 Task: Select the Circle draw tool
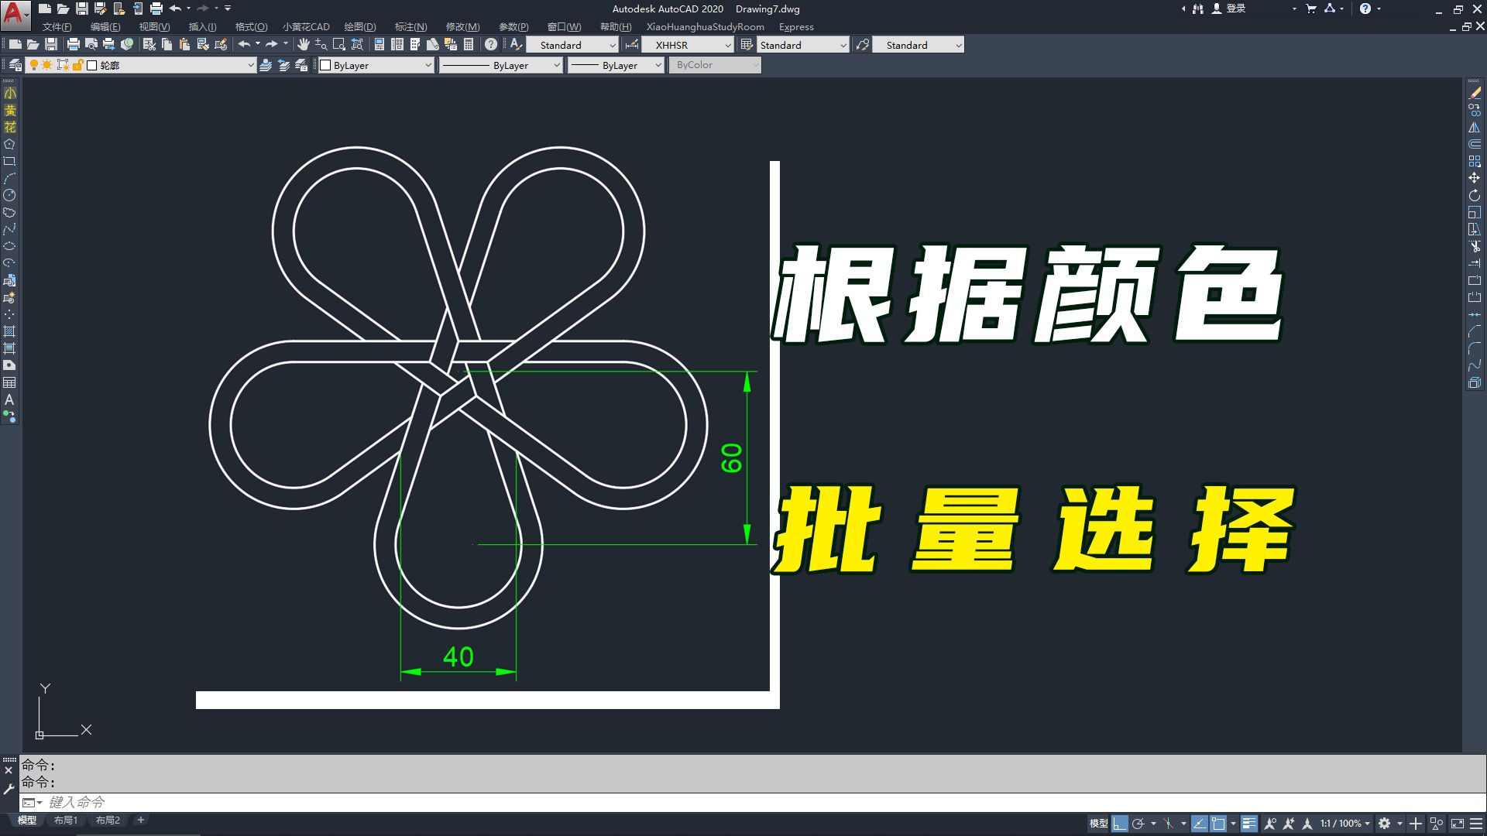coord(9,195)
